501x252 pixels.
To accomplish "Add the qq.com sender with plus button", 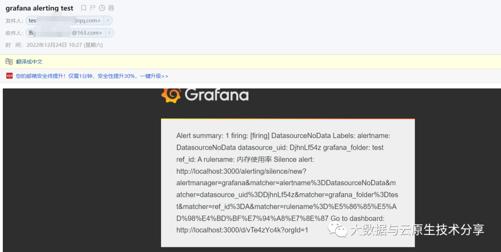I will coord(108,21).
